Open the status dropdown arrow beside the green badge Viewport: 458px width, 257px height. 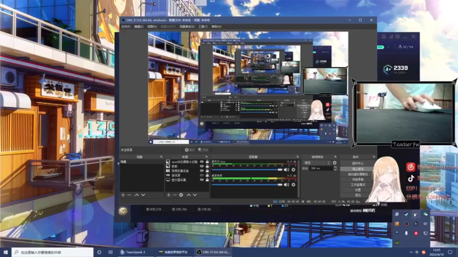coord(388,47)
